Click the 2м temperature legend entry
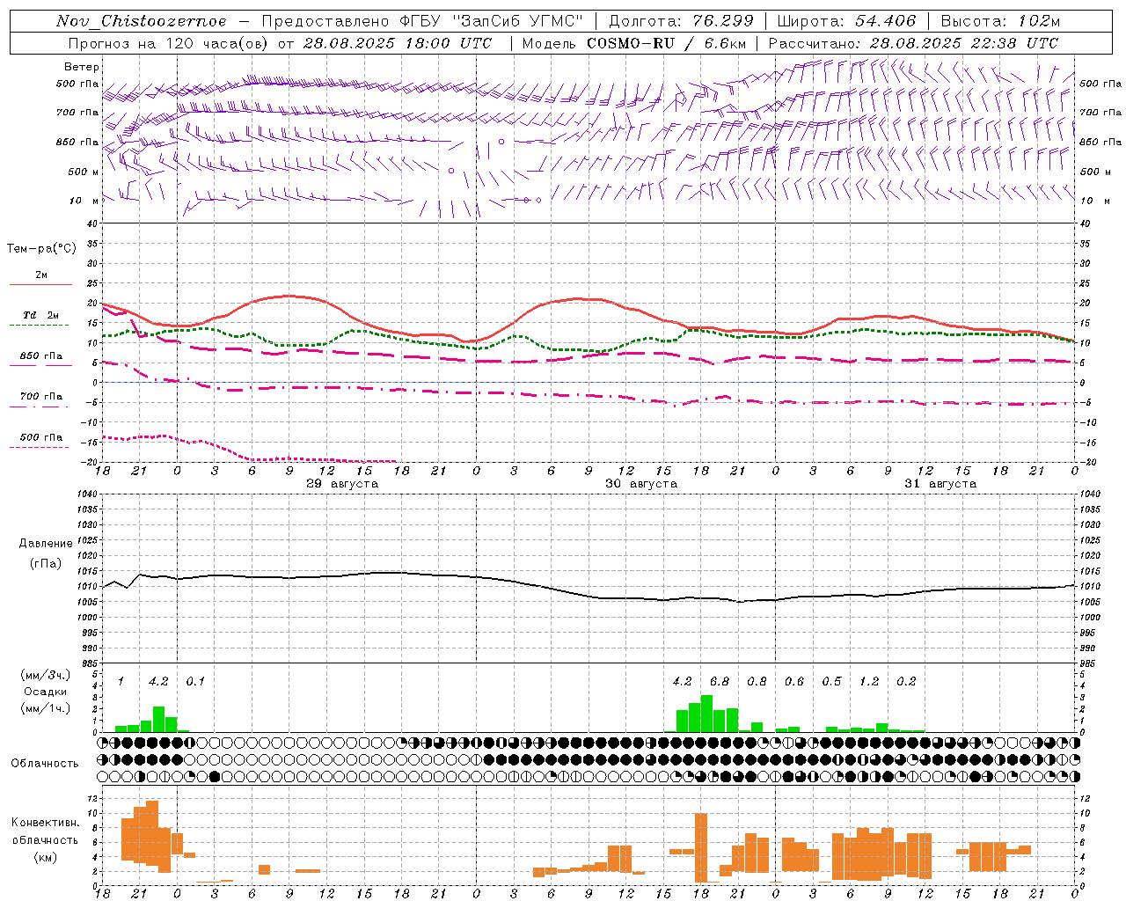1126x901 pixels. point(41,275)
